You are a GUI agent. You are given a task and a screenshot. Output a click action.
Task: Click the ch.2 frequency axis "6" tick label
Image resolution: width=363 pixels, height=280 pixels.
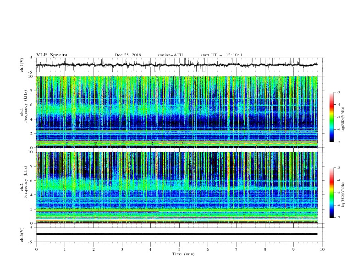(x=32, y=180)
